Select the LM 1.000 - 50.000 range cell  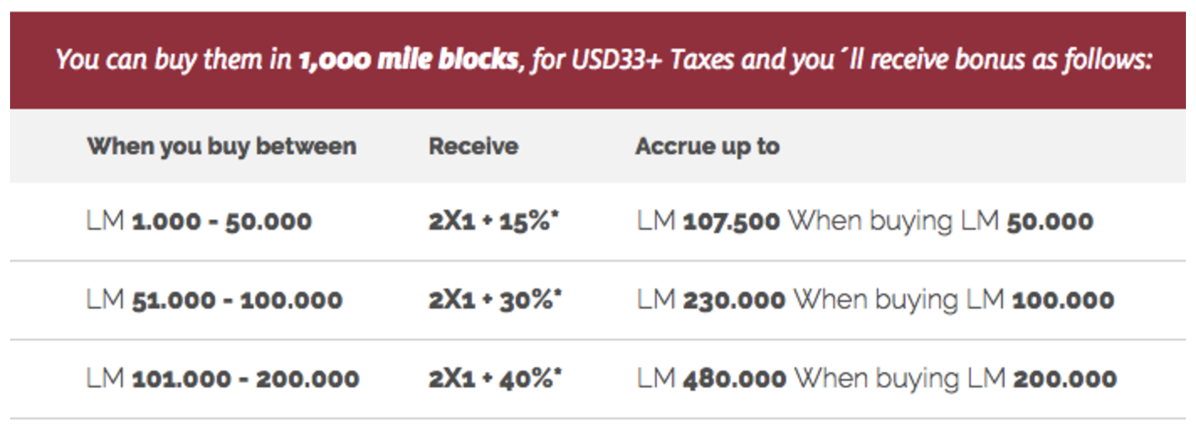point(199,221)
